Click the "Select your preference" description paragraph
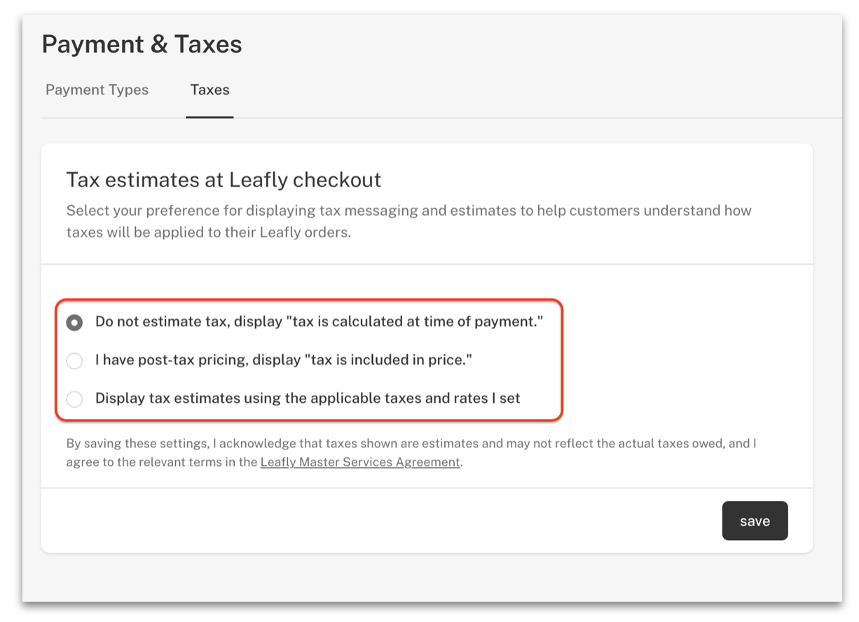 pos(408,221)
